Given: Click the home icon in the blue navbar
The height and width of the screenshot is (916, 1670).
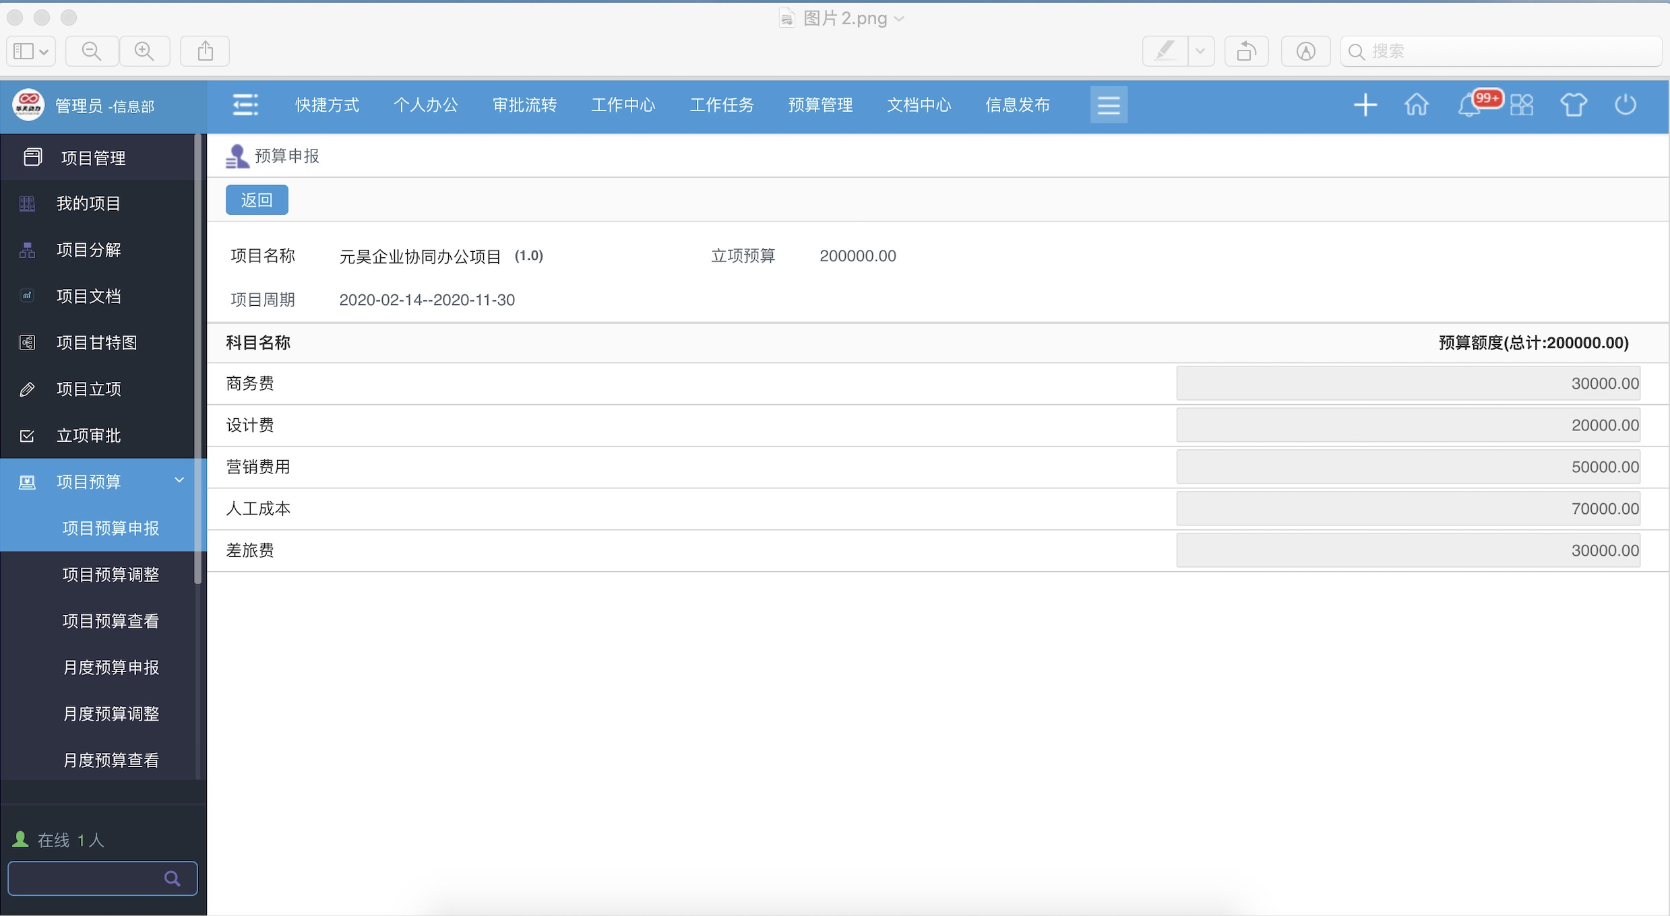Looking at the screenshot, I should coord(1415,104).
